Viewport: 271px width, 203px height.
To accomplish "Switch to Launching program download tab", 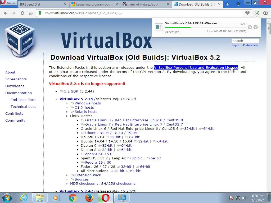I will tap(95, 4).
